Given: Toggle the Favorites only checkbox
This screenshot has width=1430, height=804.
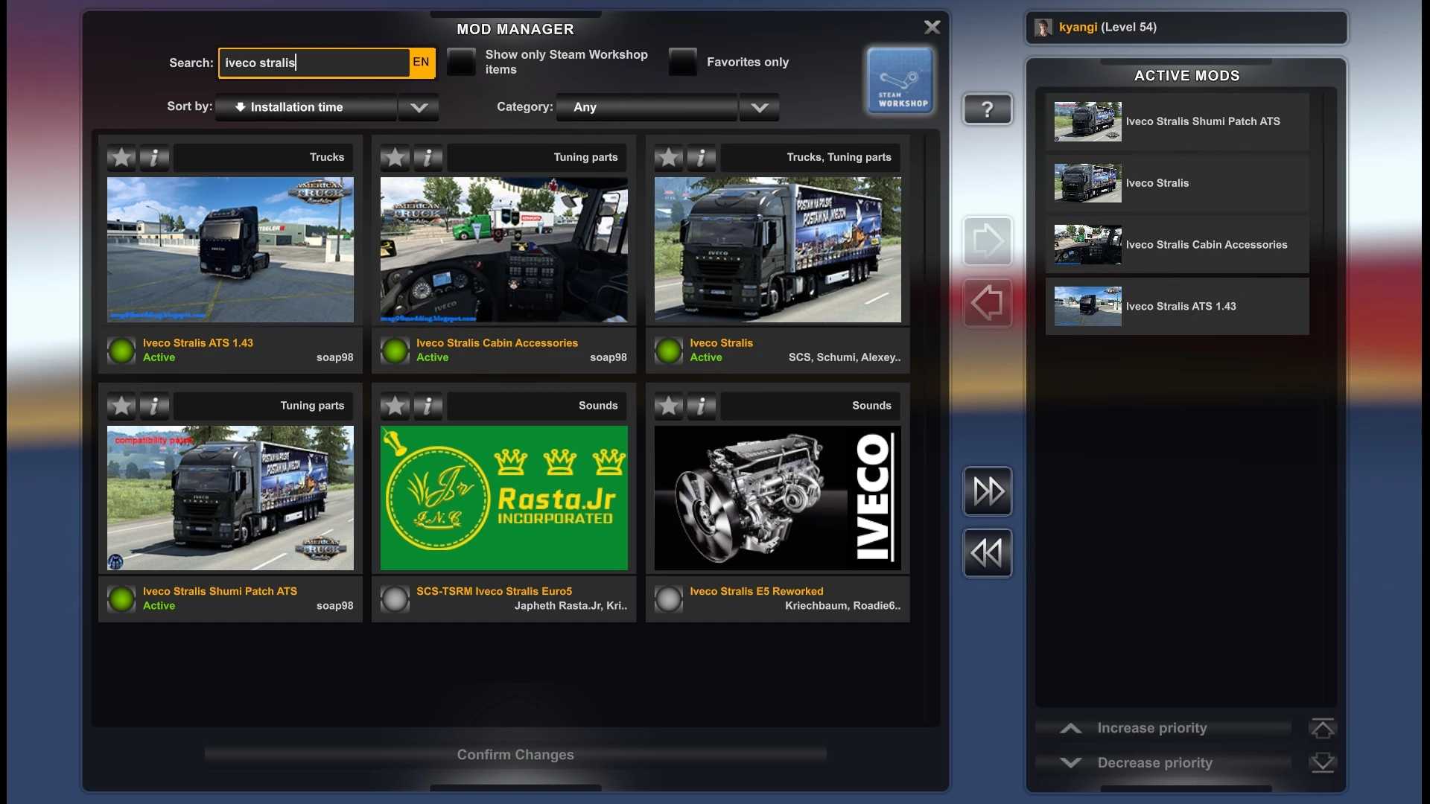Looking at the screenshot, I should point(682,62).
